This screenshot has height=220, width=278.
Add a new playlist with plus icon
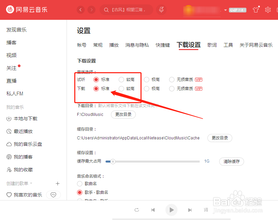click(57, 183)
